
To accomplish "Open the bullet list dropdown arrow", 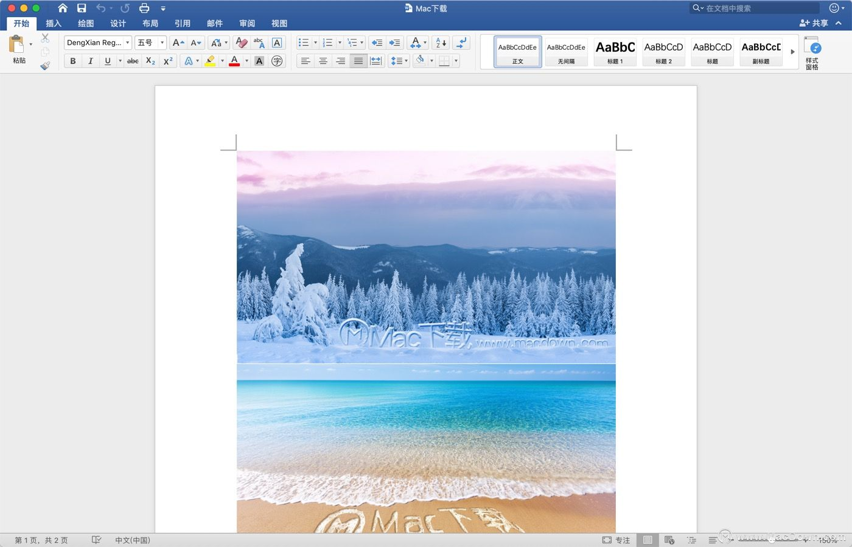I will 315,43.
